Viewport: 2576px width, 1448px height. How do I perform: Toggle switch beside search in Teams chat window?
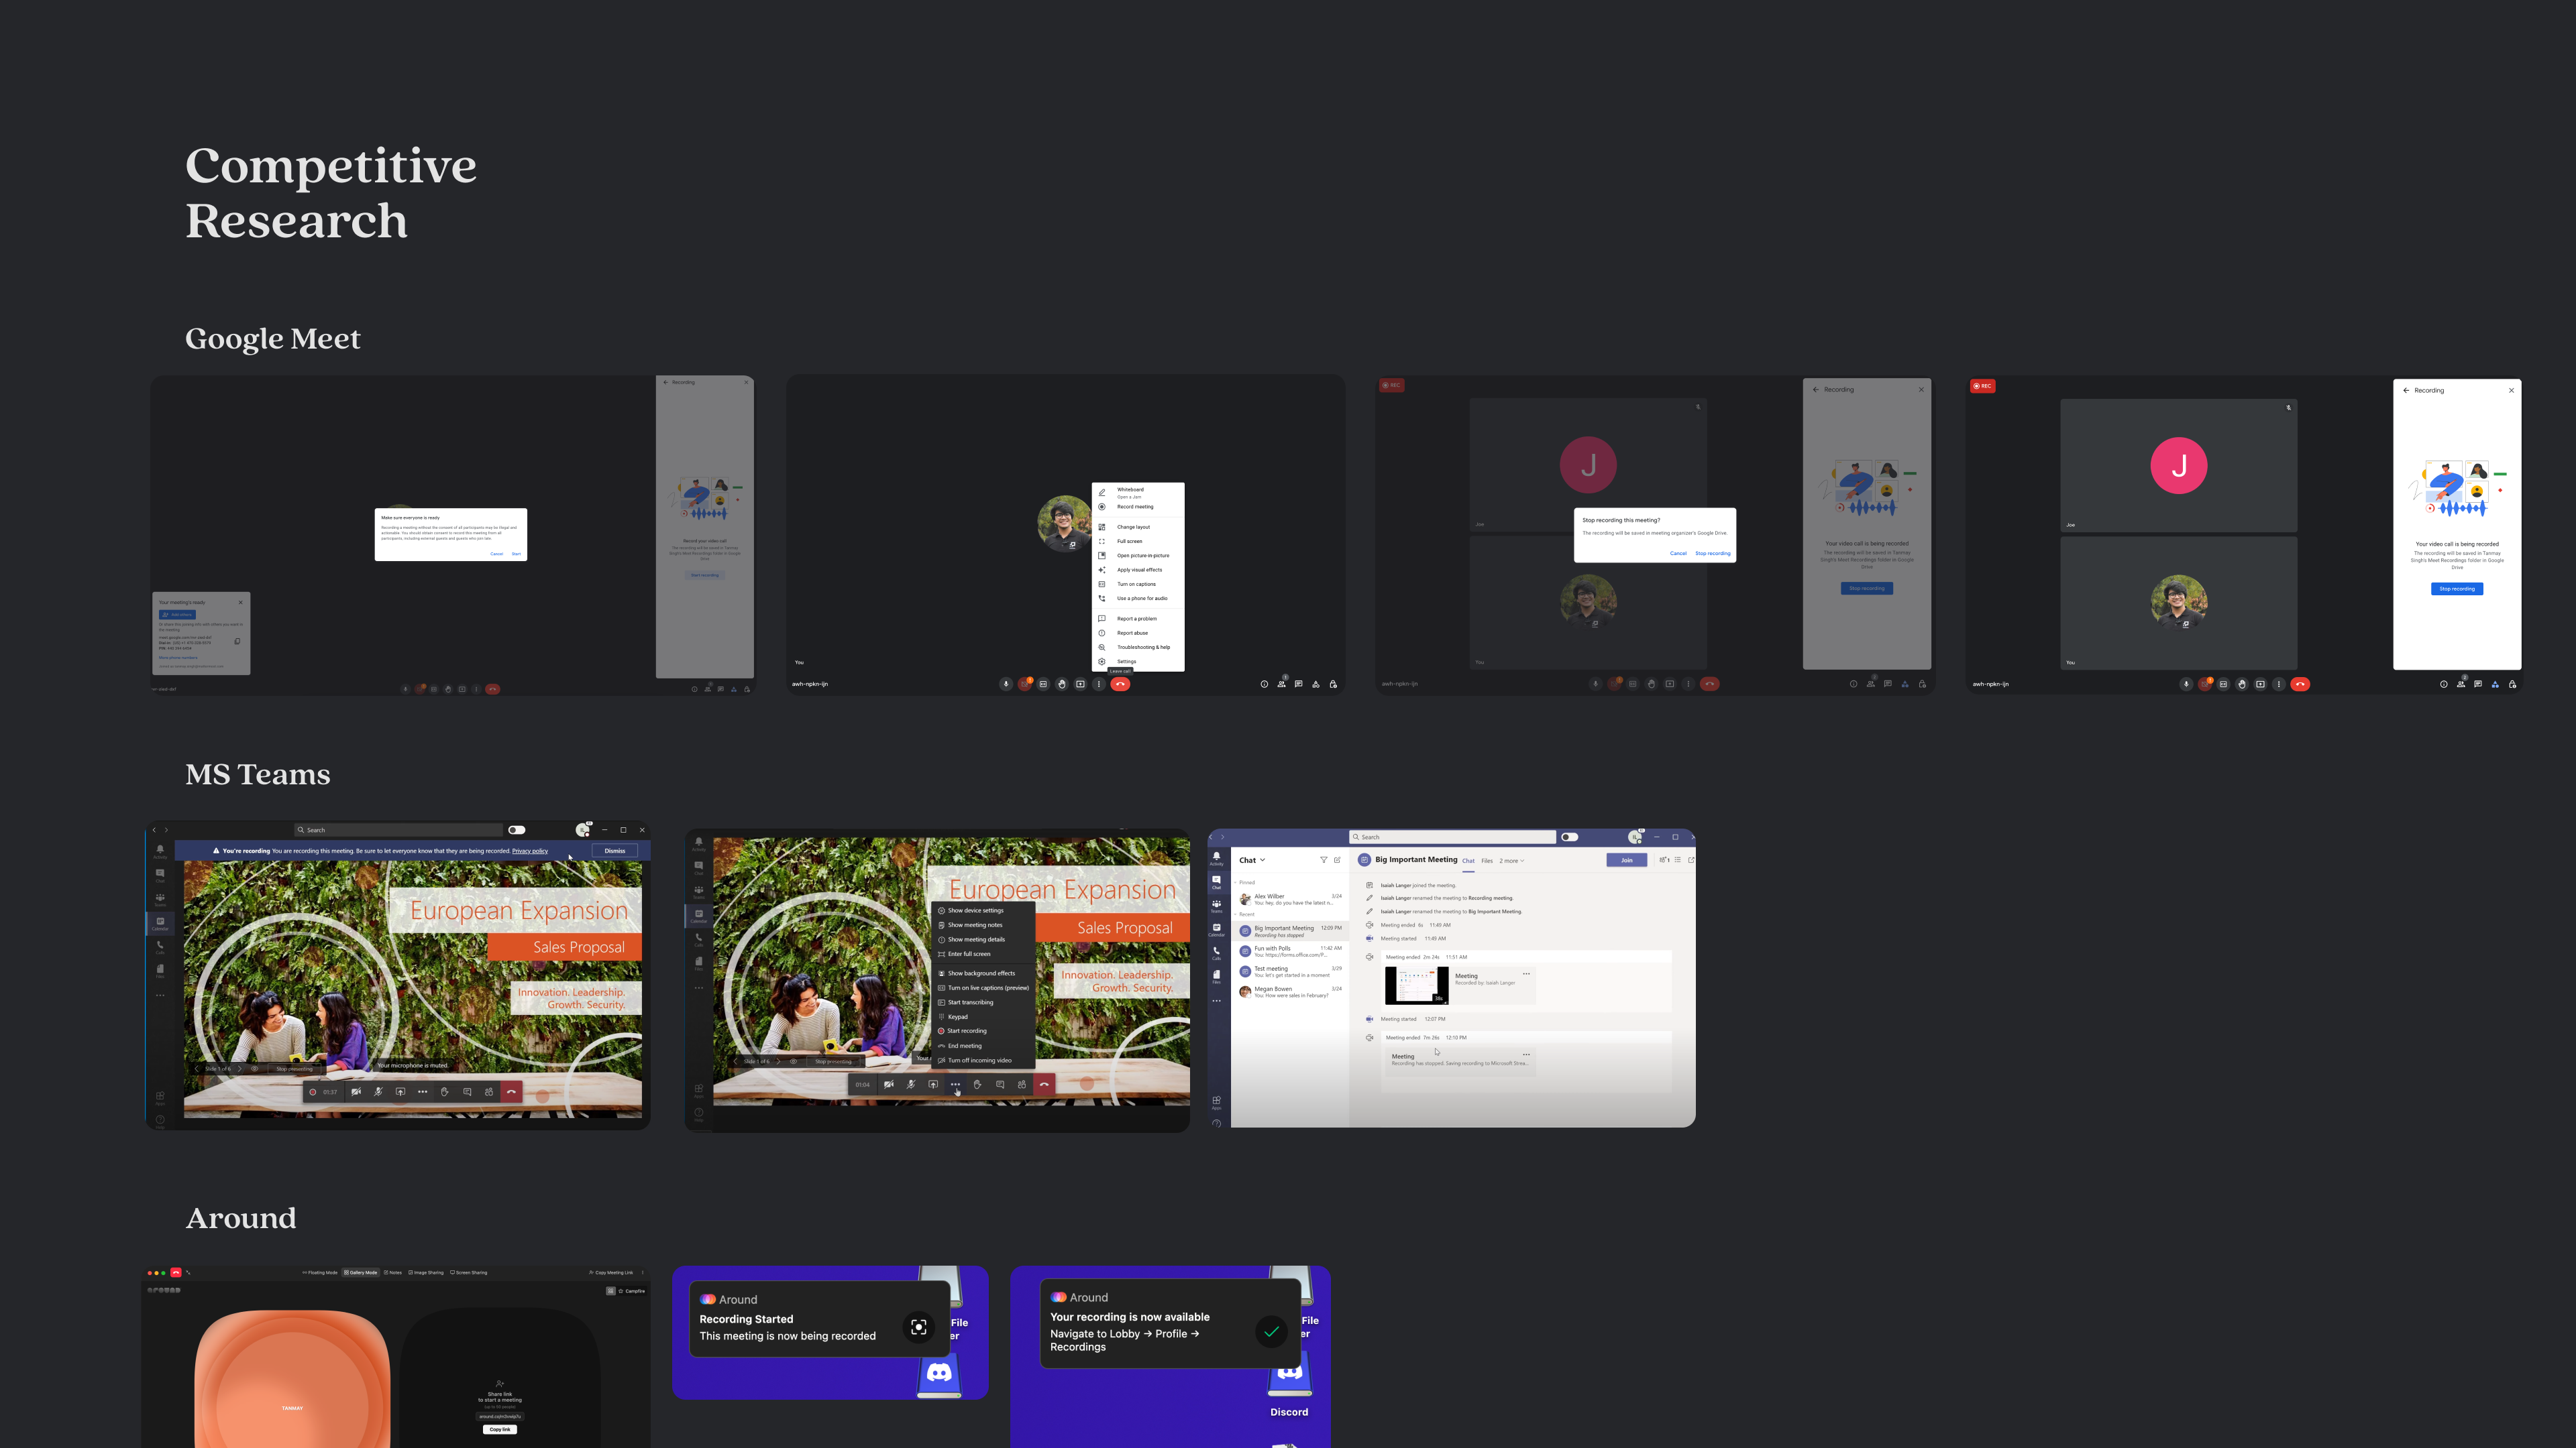[x=1569, y=837]
